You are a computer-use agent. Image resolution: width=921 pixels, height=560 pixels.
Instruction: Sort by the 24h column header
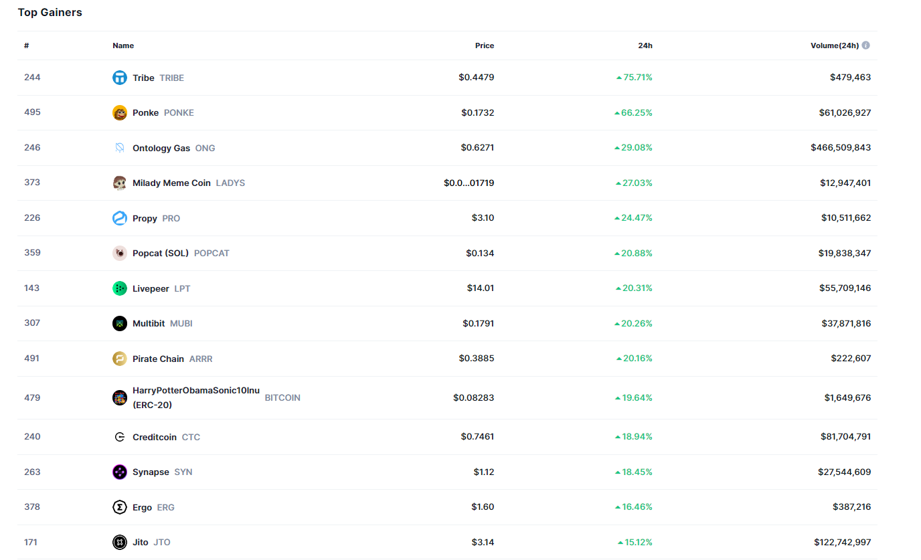click(x=645, y=45)
